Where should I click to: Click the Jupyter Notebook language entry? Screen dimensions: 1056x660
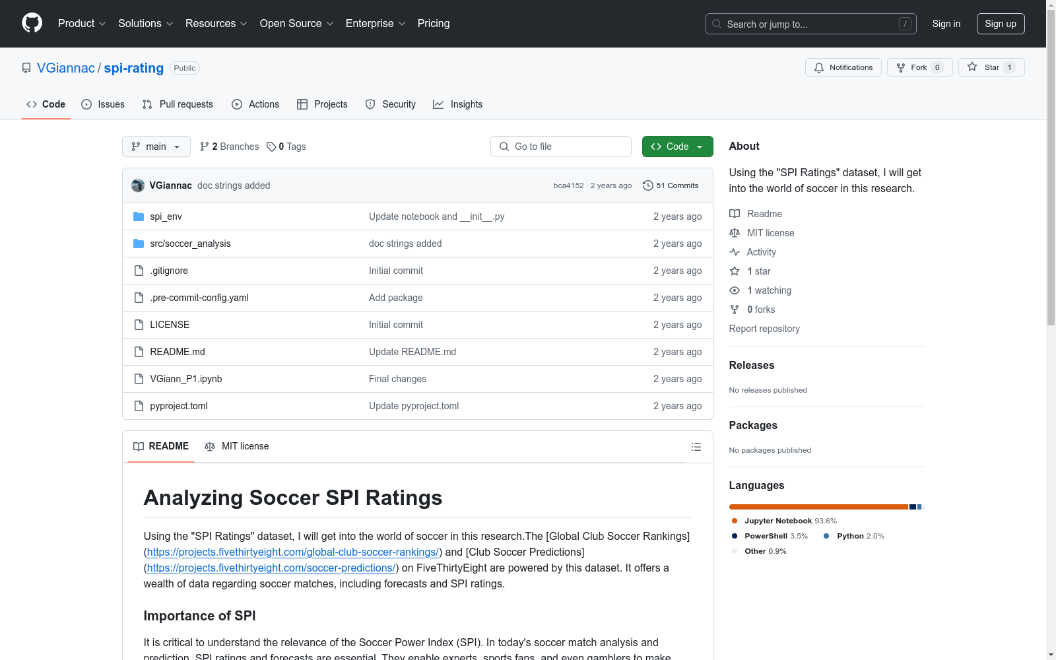[784, 521]
